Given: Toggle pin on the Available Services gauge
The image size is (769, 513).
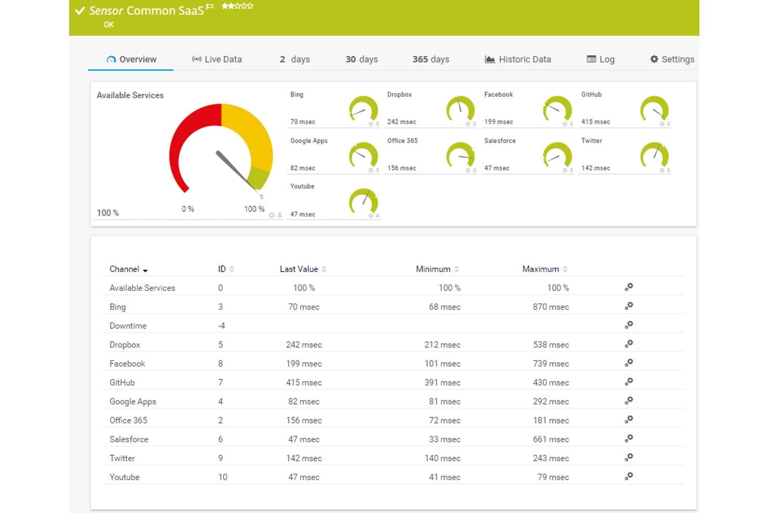Looking at the screenshot, I should [x=280, y=215].
